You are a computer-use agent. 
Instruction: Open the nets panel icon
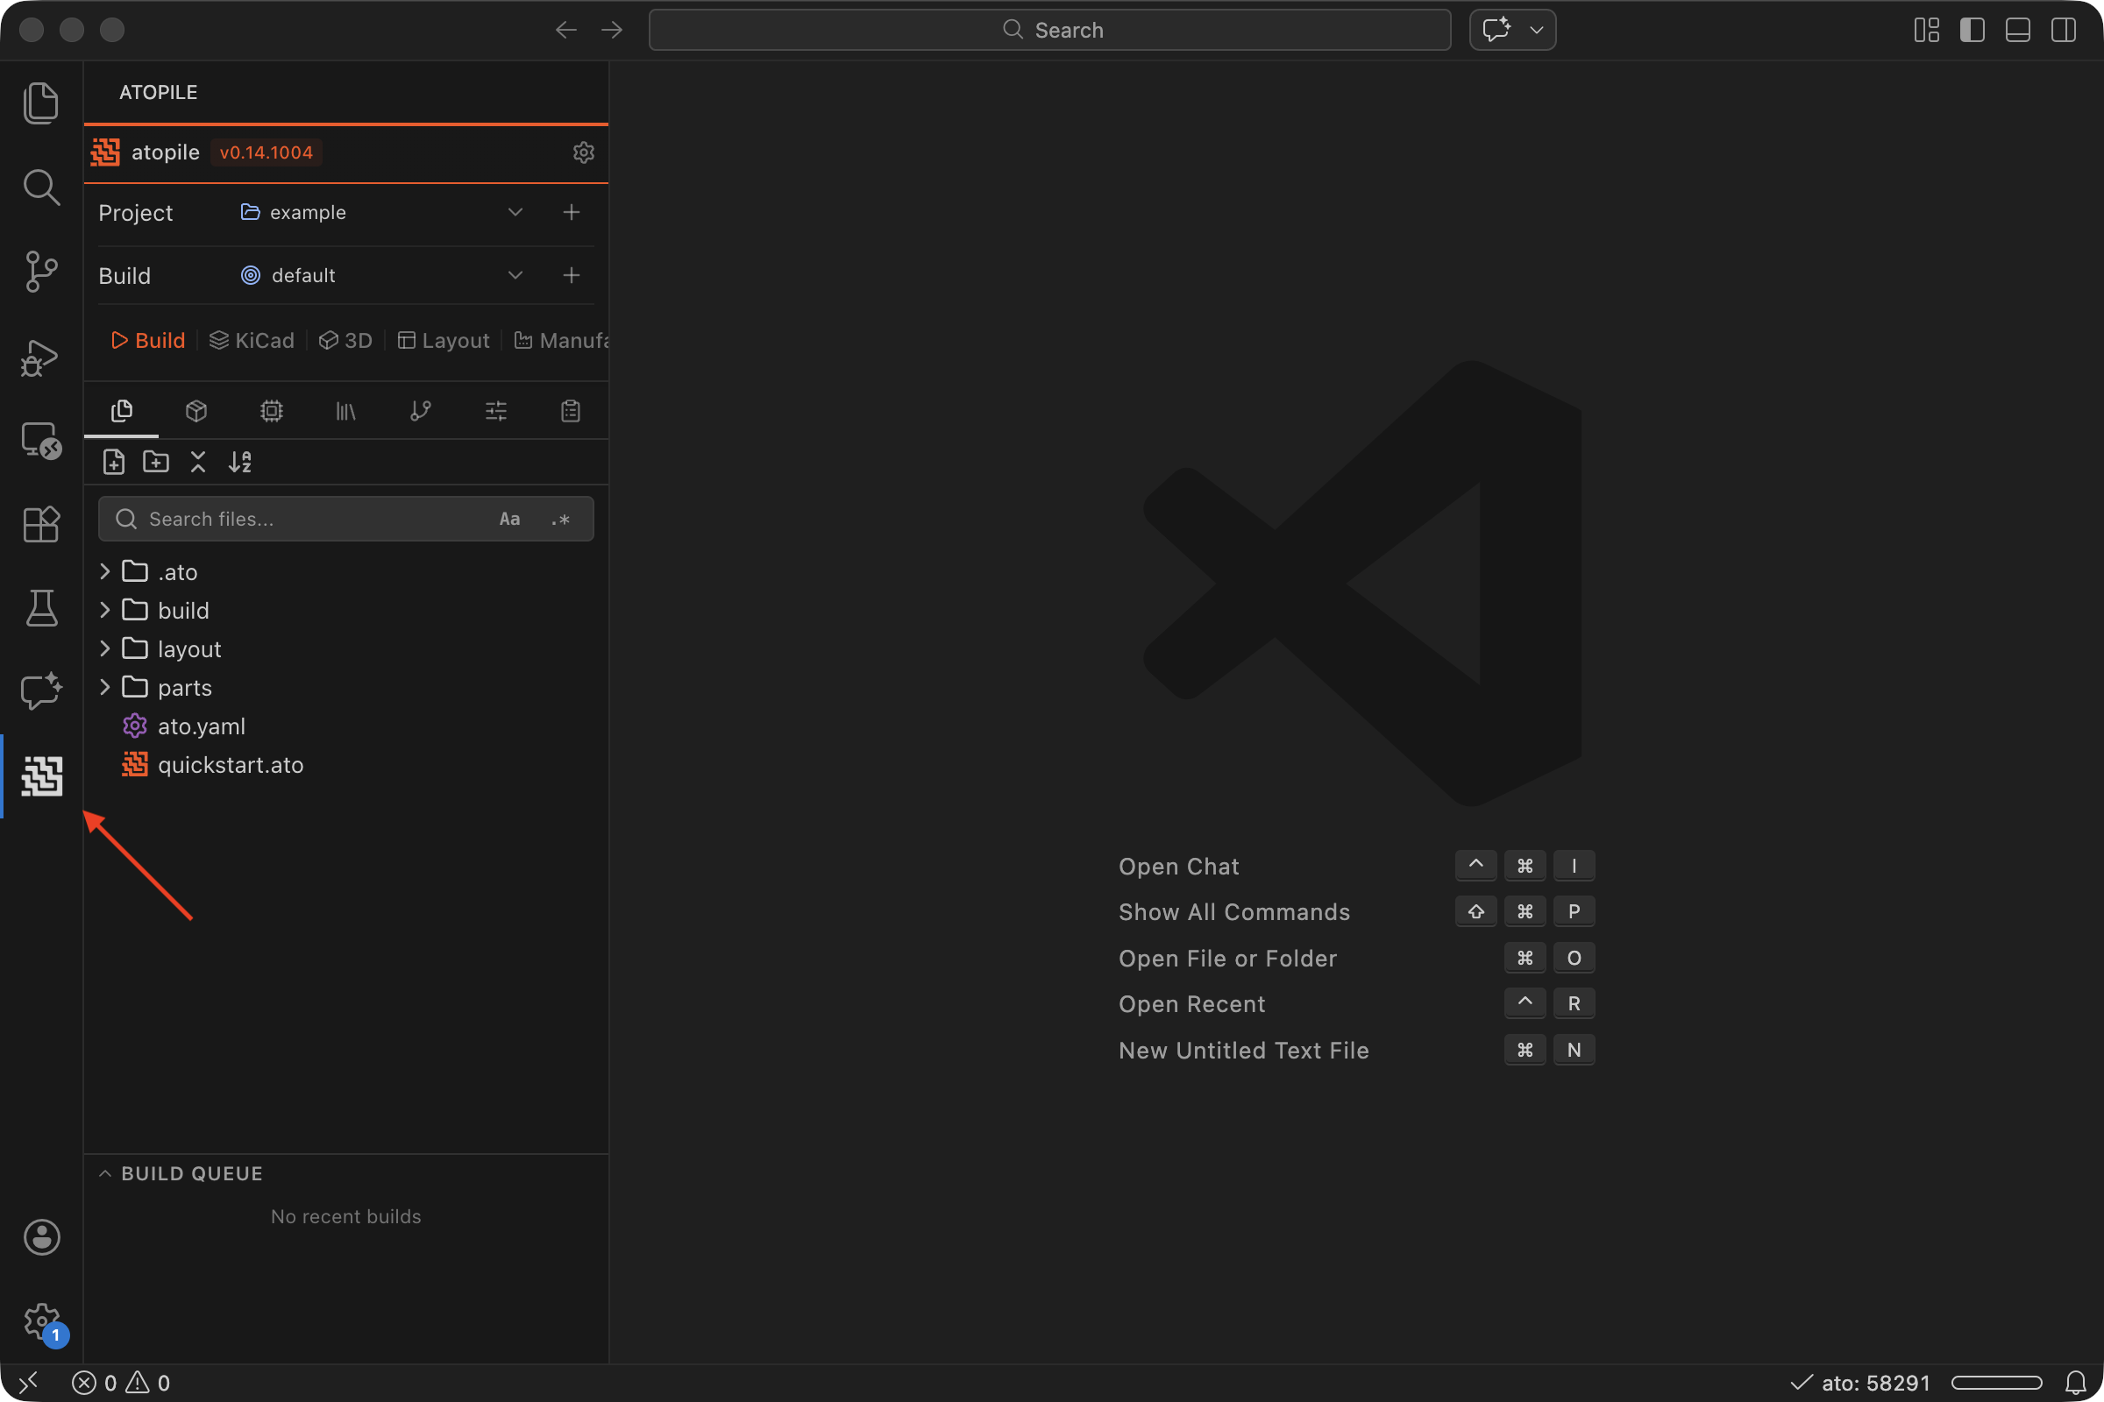click(420, 410)
